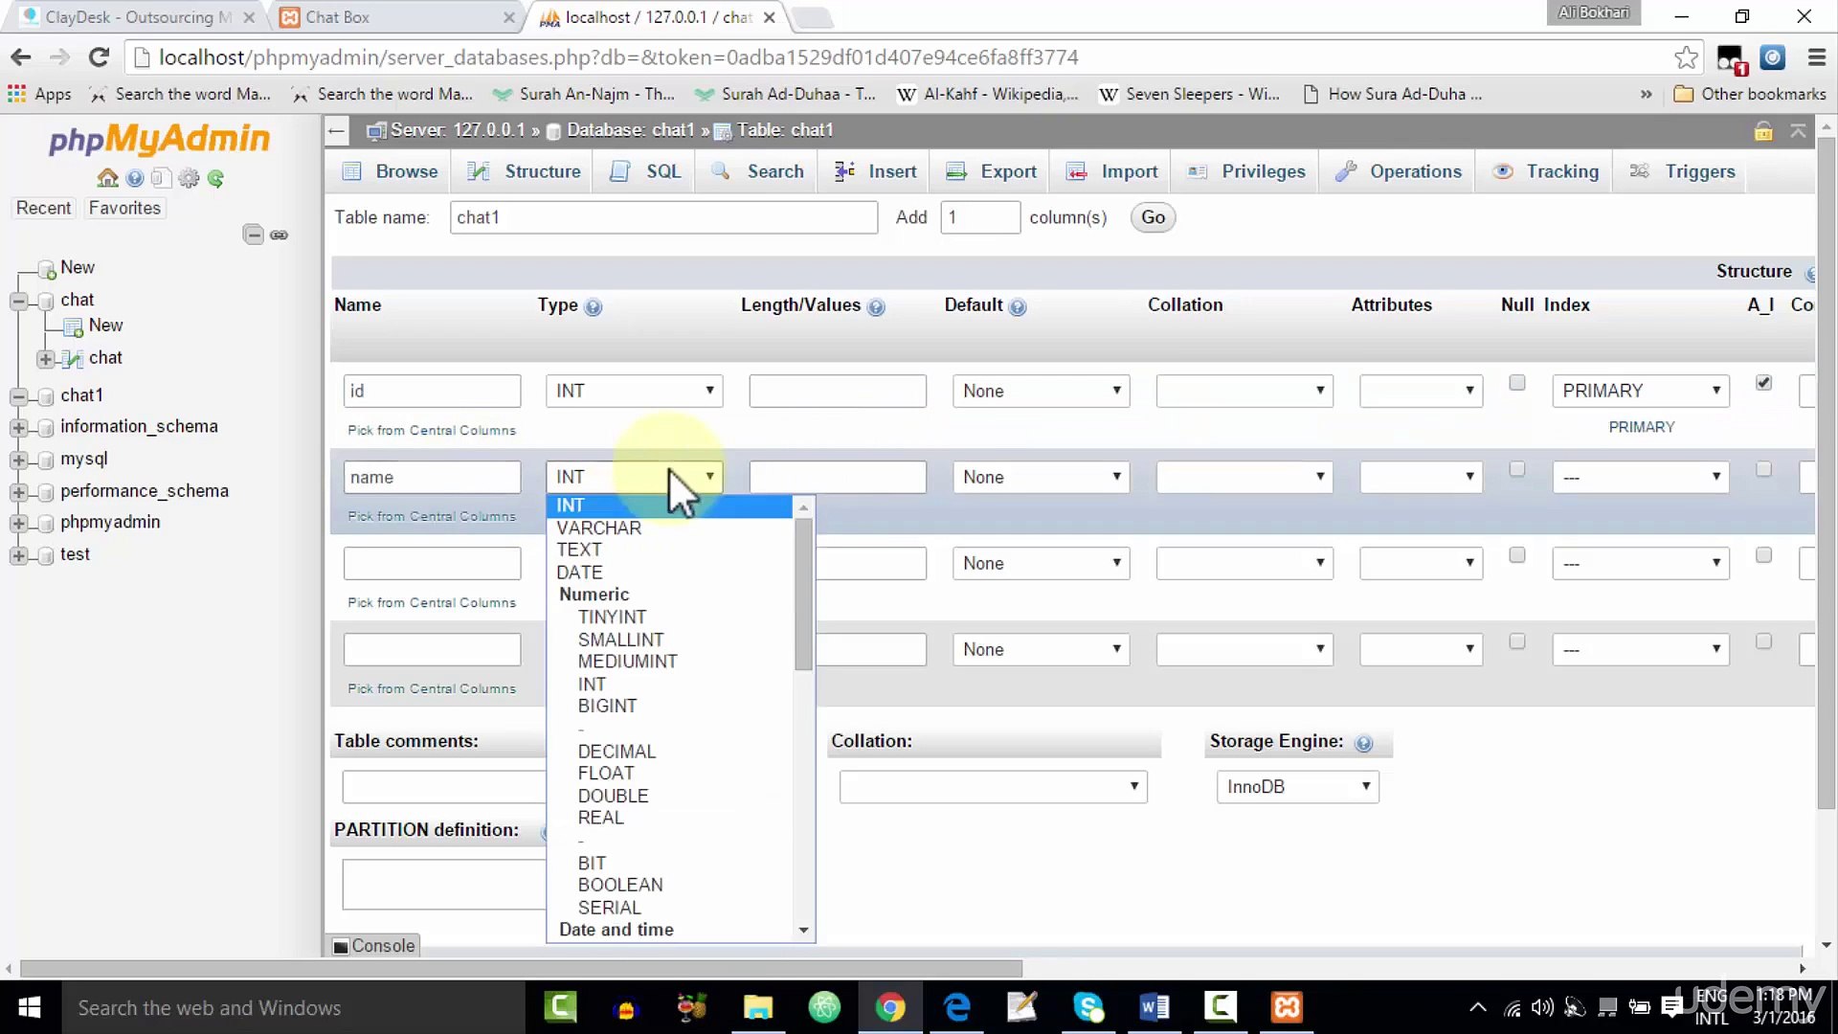The width and height of the screenshot is (1838, 1034).
Task: Open the Storage Engine InnoDB dropdown
Action: (1297, 787)
